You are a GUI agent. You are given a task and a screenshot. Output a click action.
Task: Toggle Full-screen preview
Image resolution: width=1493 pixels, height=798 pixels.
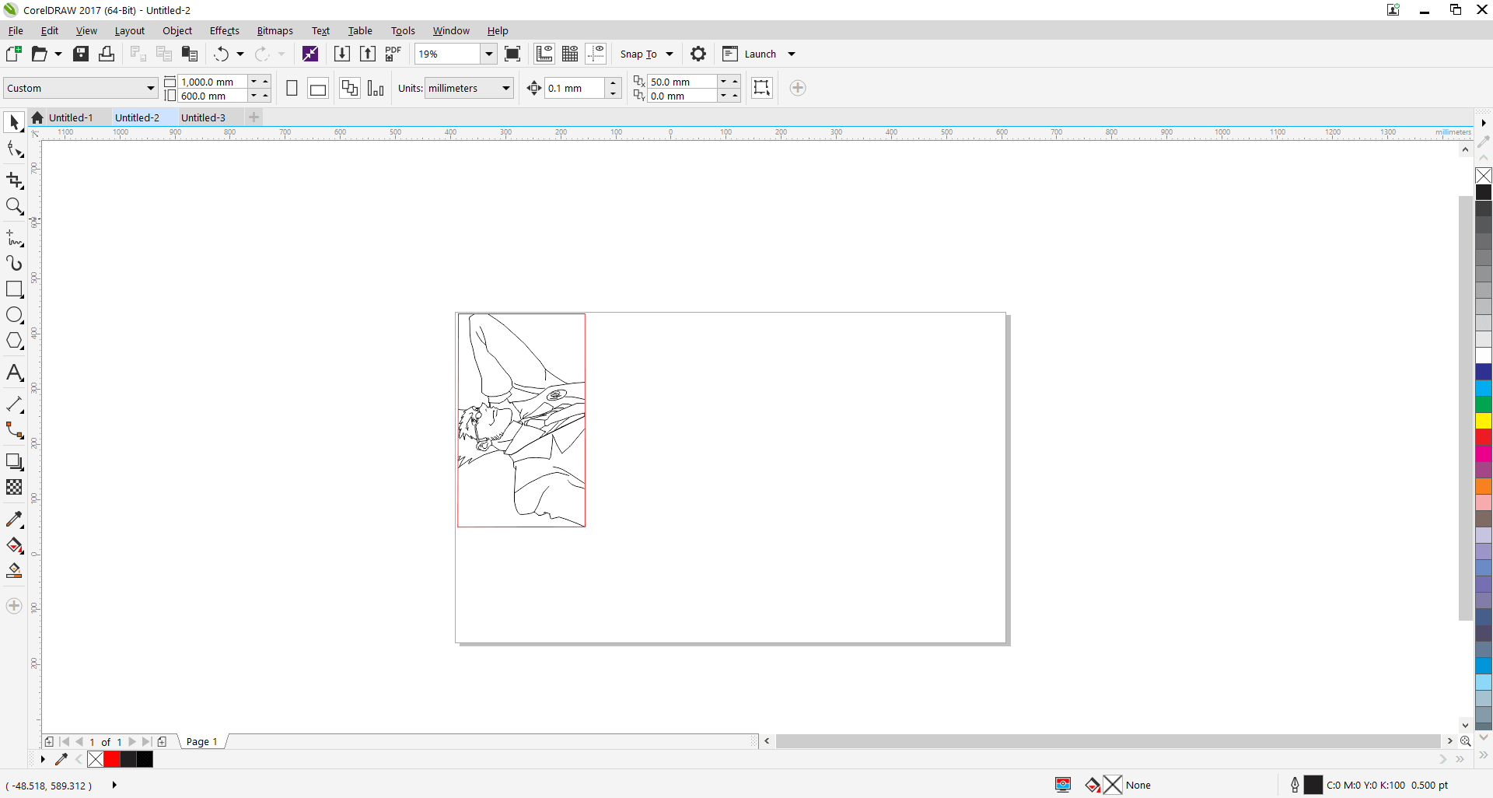512,54
